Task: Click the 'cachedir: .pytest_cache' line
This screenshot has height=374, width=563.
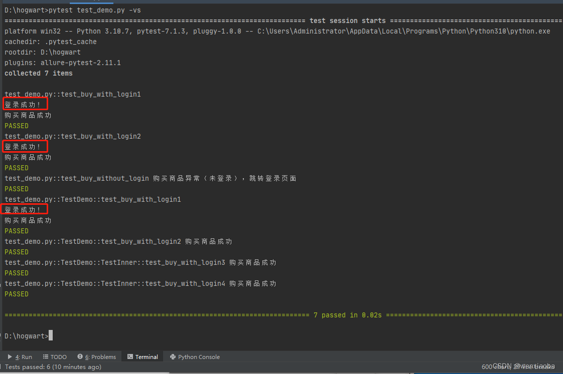Action: (x=51, y=42)
